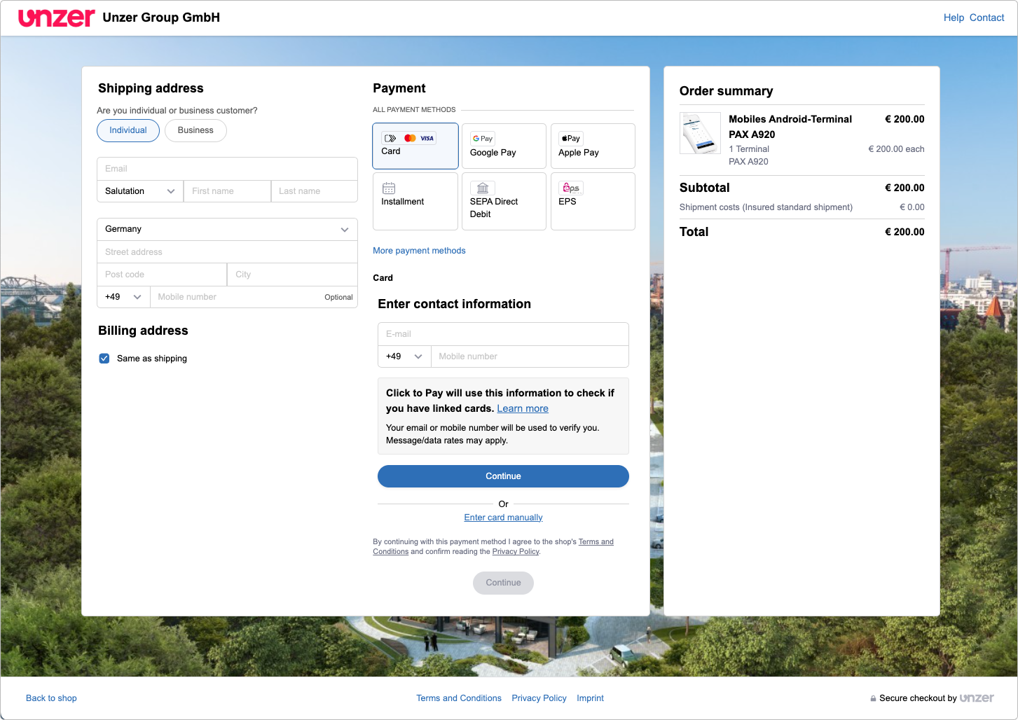The image size is (1018, 720).
Task: Choose Installment payment method
Action: 415,201
